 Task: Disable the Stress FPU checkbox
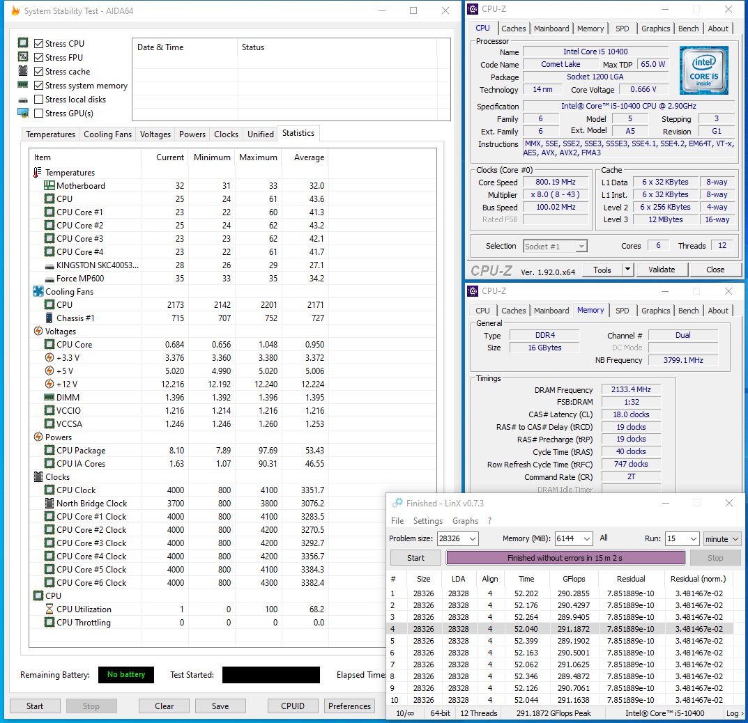coord(39,58)
